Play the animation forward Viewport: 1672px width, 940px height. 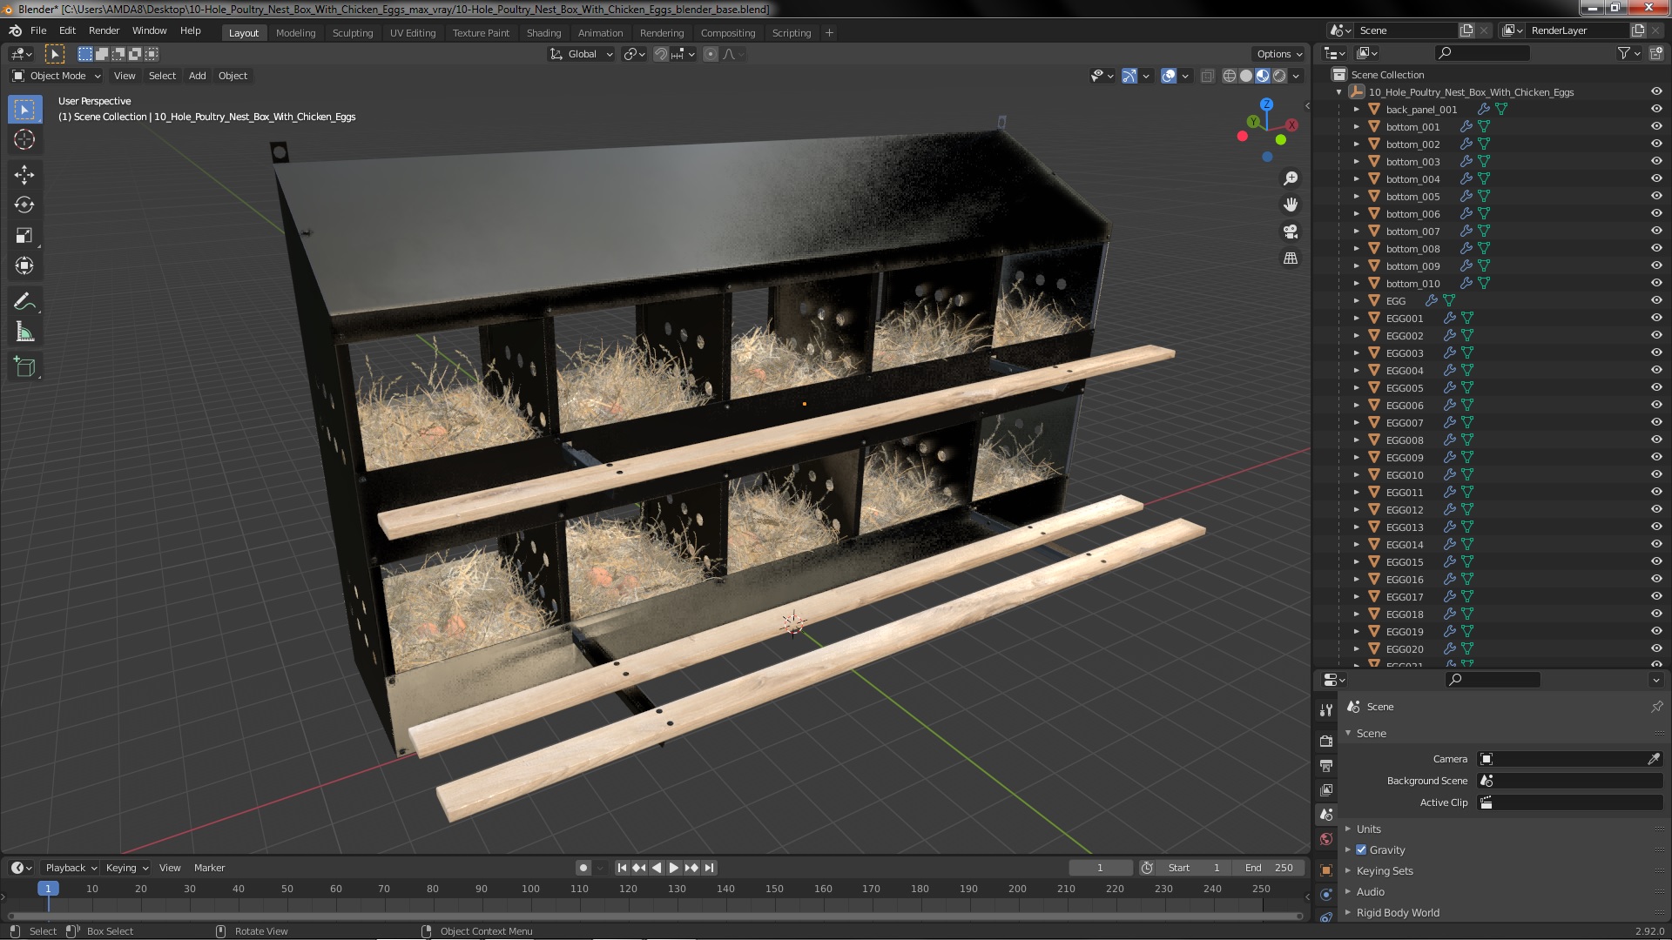click(674, 868)
